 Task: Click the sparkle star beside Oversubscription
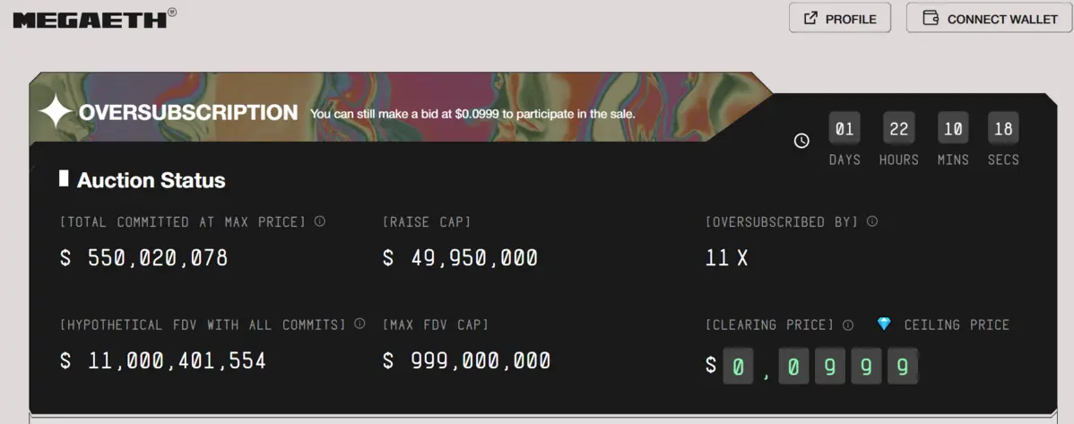click(x=56, y=112)
